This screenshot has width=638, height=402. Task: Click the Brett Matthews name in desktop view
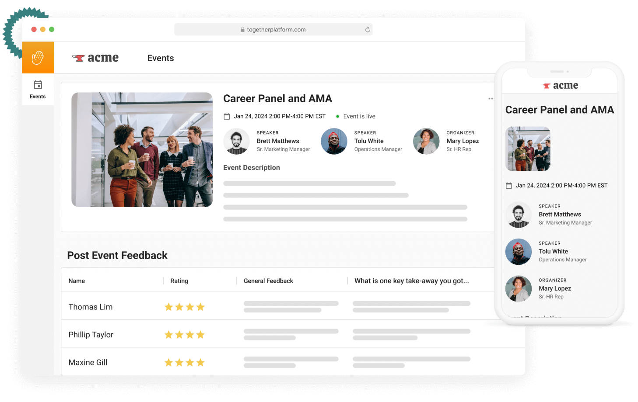coord(278,141)
